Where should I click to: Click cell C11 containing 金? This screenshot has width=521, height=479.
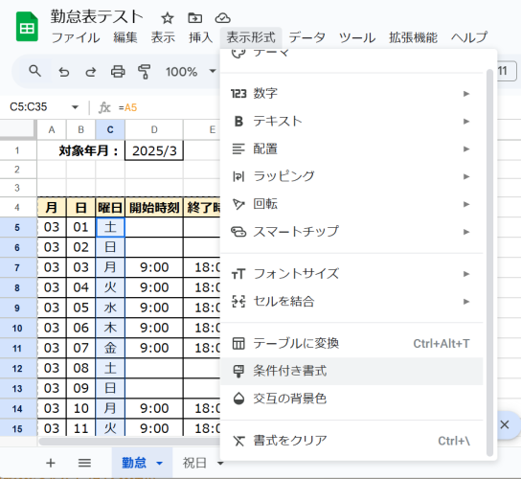tap(110, 348)
